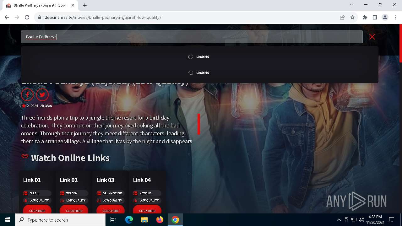The height and width of the screenshot is (226, 402).
Task: Open the Windows Start menu
Action: pos(8,220)
